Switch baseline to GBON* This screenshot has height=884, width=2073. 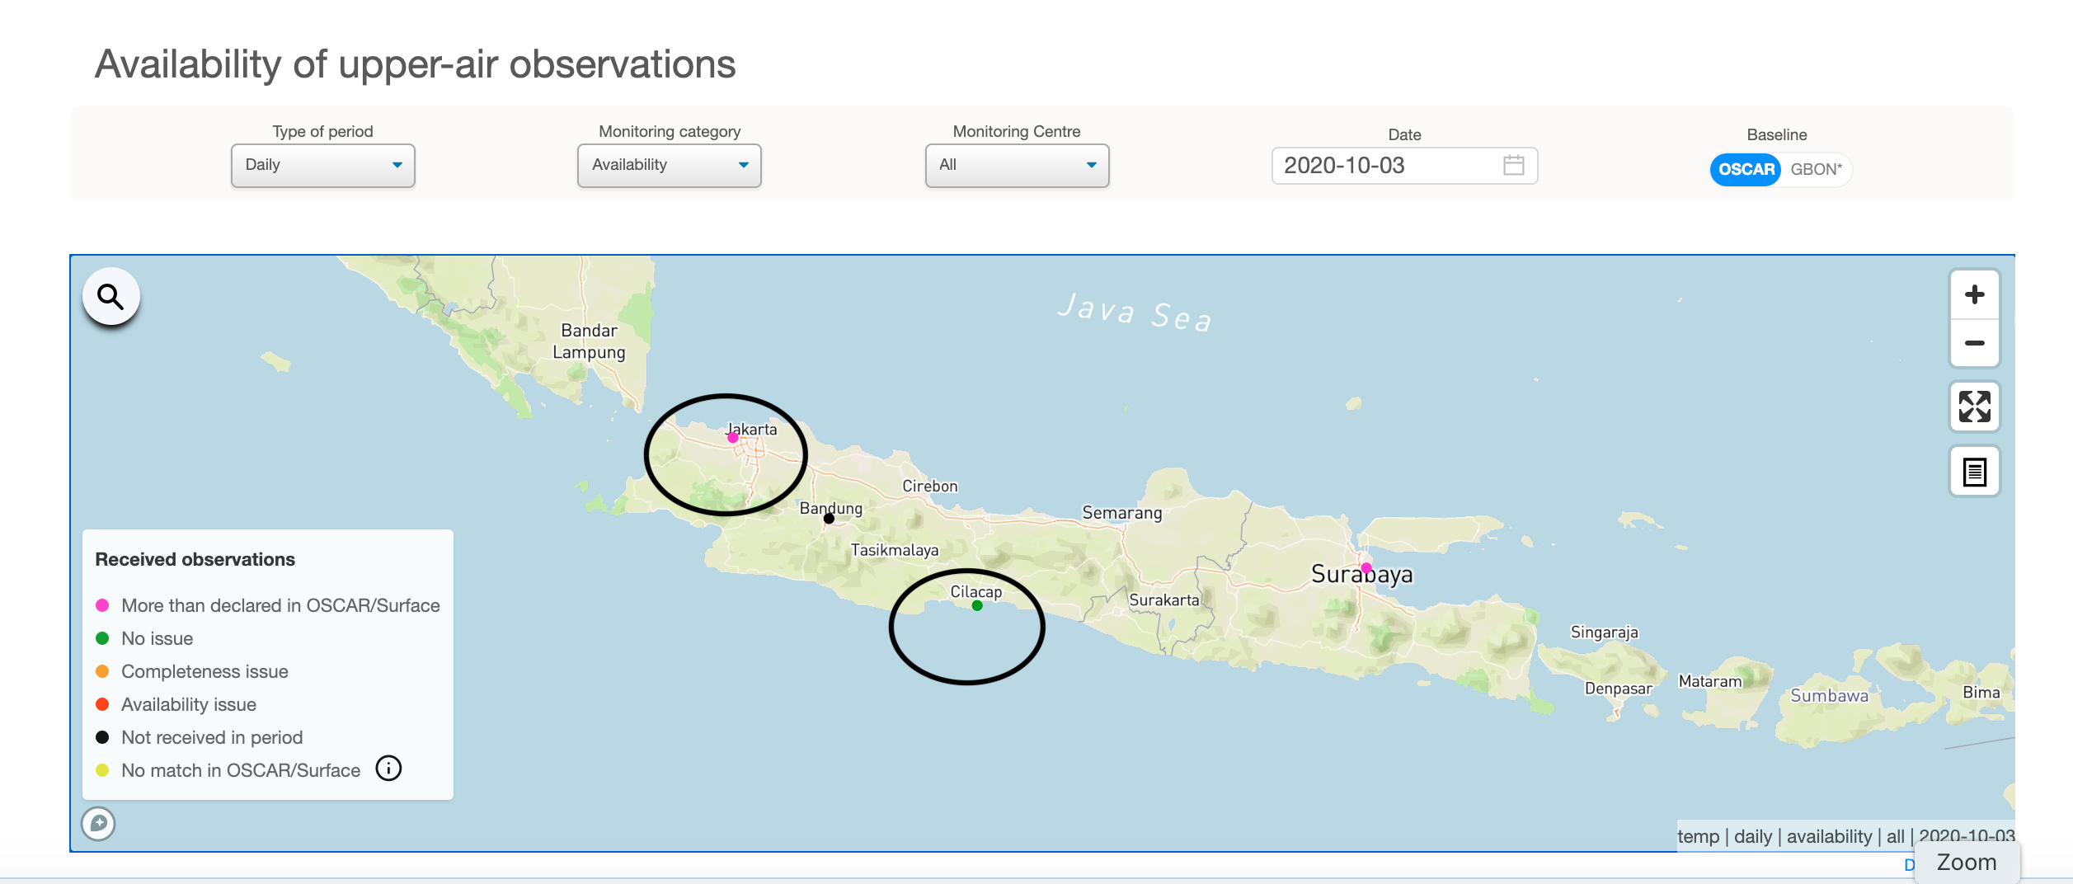point(1816,169)
